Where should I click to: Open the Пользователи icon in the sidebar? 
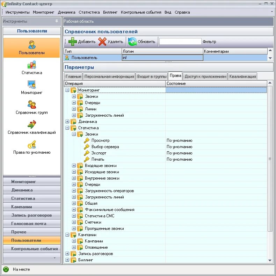tap(32, 45)
